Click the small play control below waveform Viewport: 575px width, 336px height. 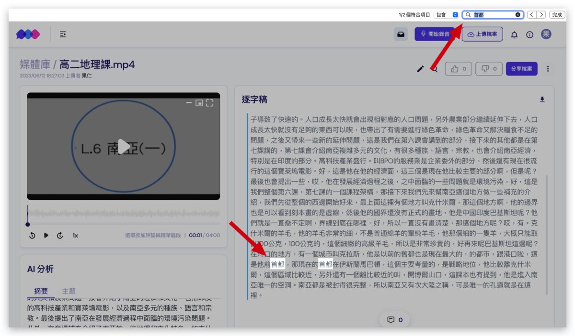(x=46, y=235)
